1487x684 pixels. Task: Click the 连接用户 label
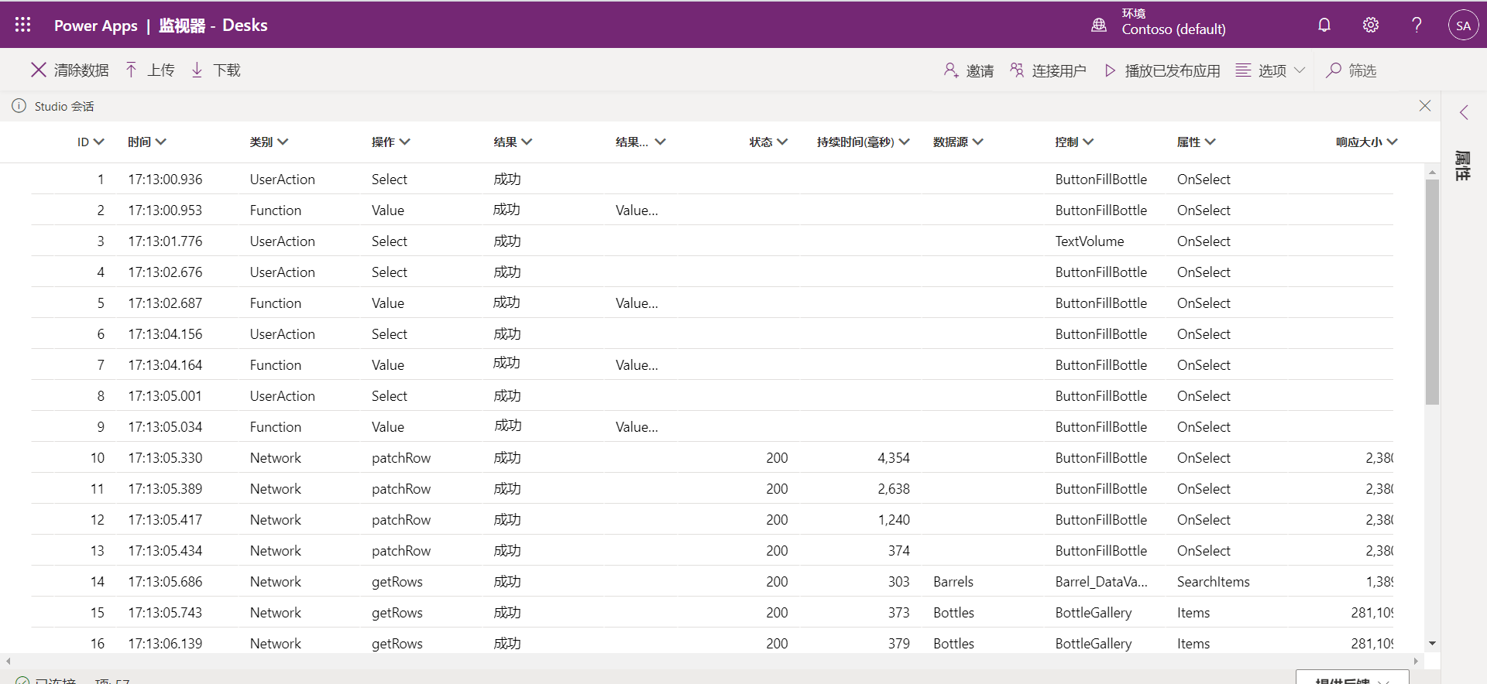coord(1059,71)
